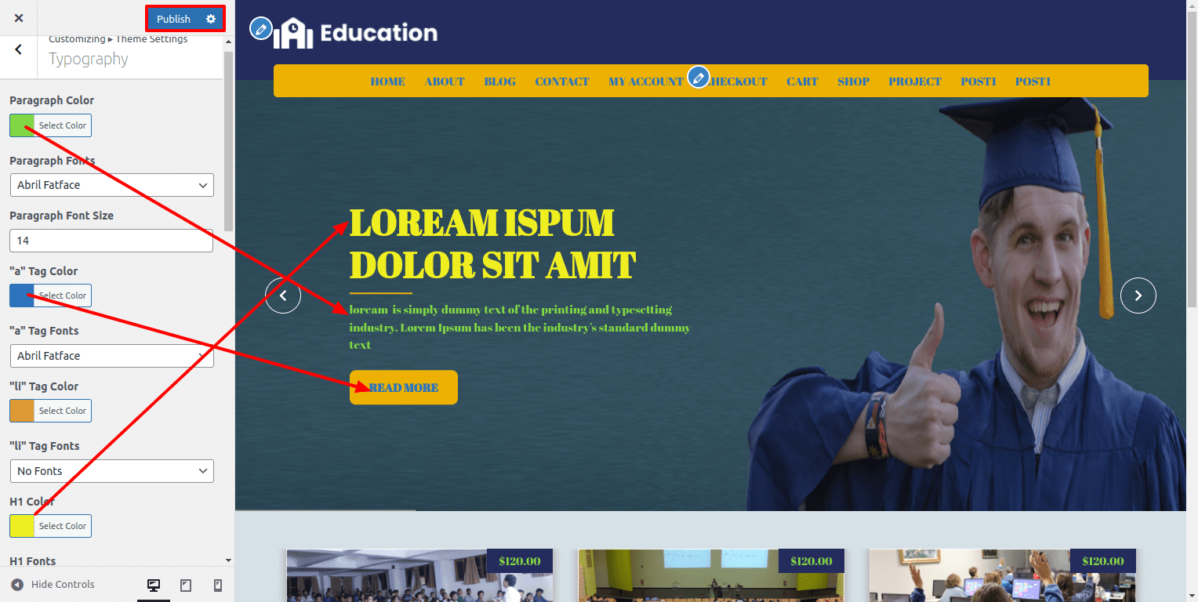Go back using the left chevron arrow
Screen dimensions: 1198x602
pyautogui.click(x=19, y=49)
